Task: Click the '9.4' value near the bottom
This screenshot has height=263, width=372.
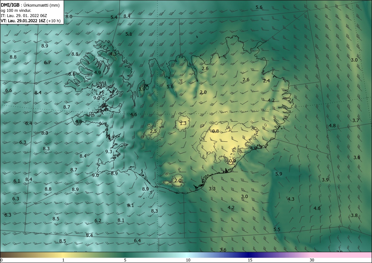Action: click(89, 235)
